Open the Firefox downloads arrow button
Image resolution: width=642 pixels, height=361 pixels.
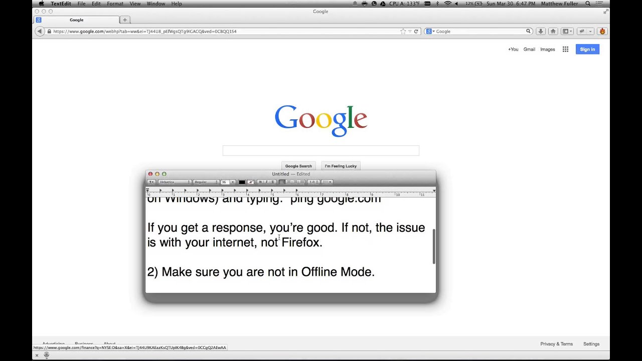click(x=540, y=31)
